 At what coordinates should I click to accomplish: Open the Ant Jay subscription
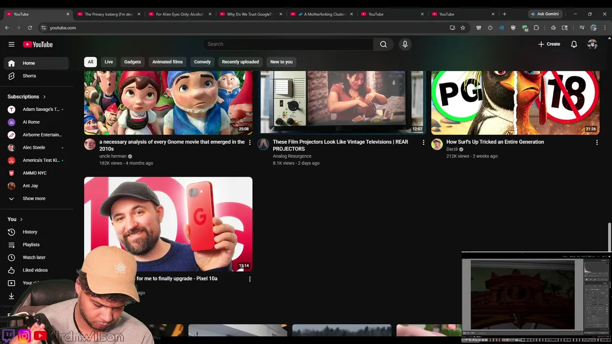coord(37,186)
